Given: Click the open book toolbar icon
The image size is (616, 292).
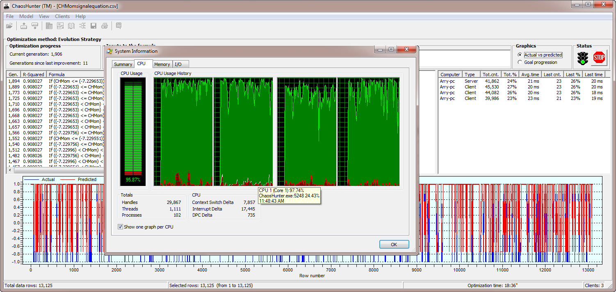Looking at the screenshot, I should (71, 26).
